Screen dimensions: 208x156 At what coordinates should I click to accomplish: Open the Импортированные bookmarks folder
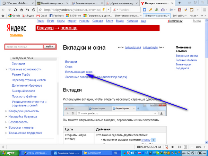(128, 16)
